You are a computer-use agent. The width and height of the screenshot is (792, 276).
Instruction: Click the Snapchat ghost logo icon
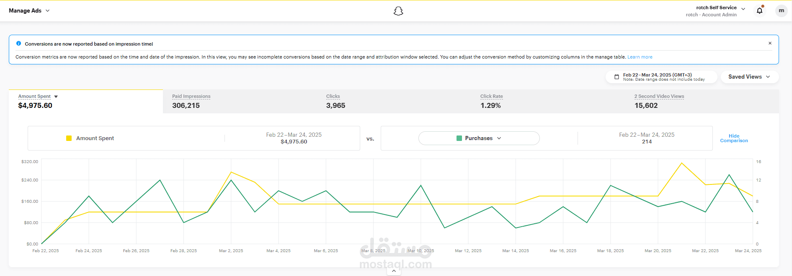pos(398,11)
